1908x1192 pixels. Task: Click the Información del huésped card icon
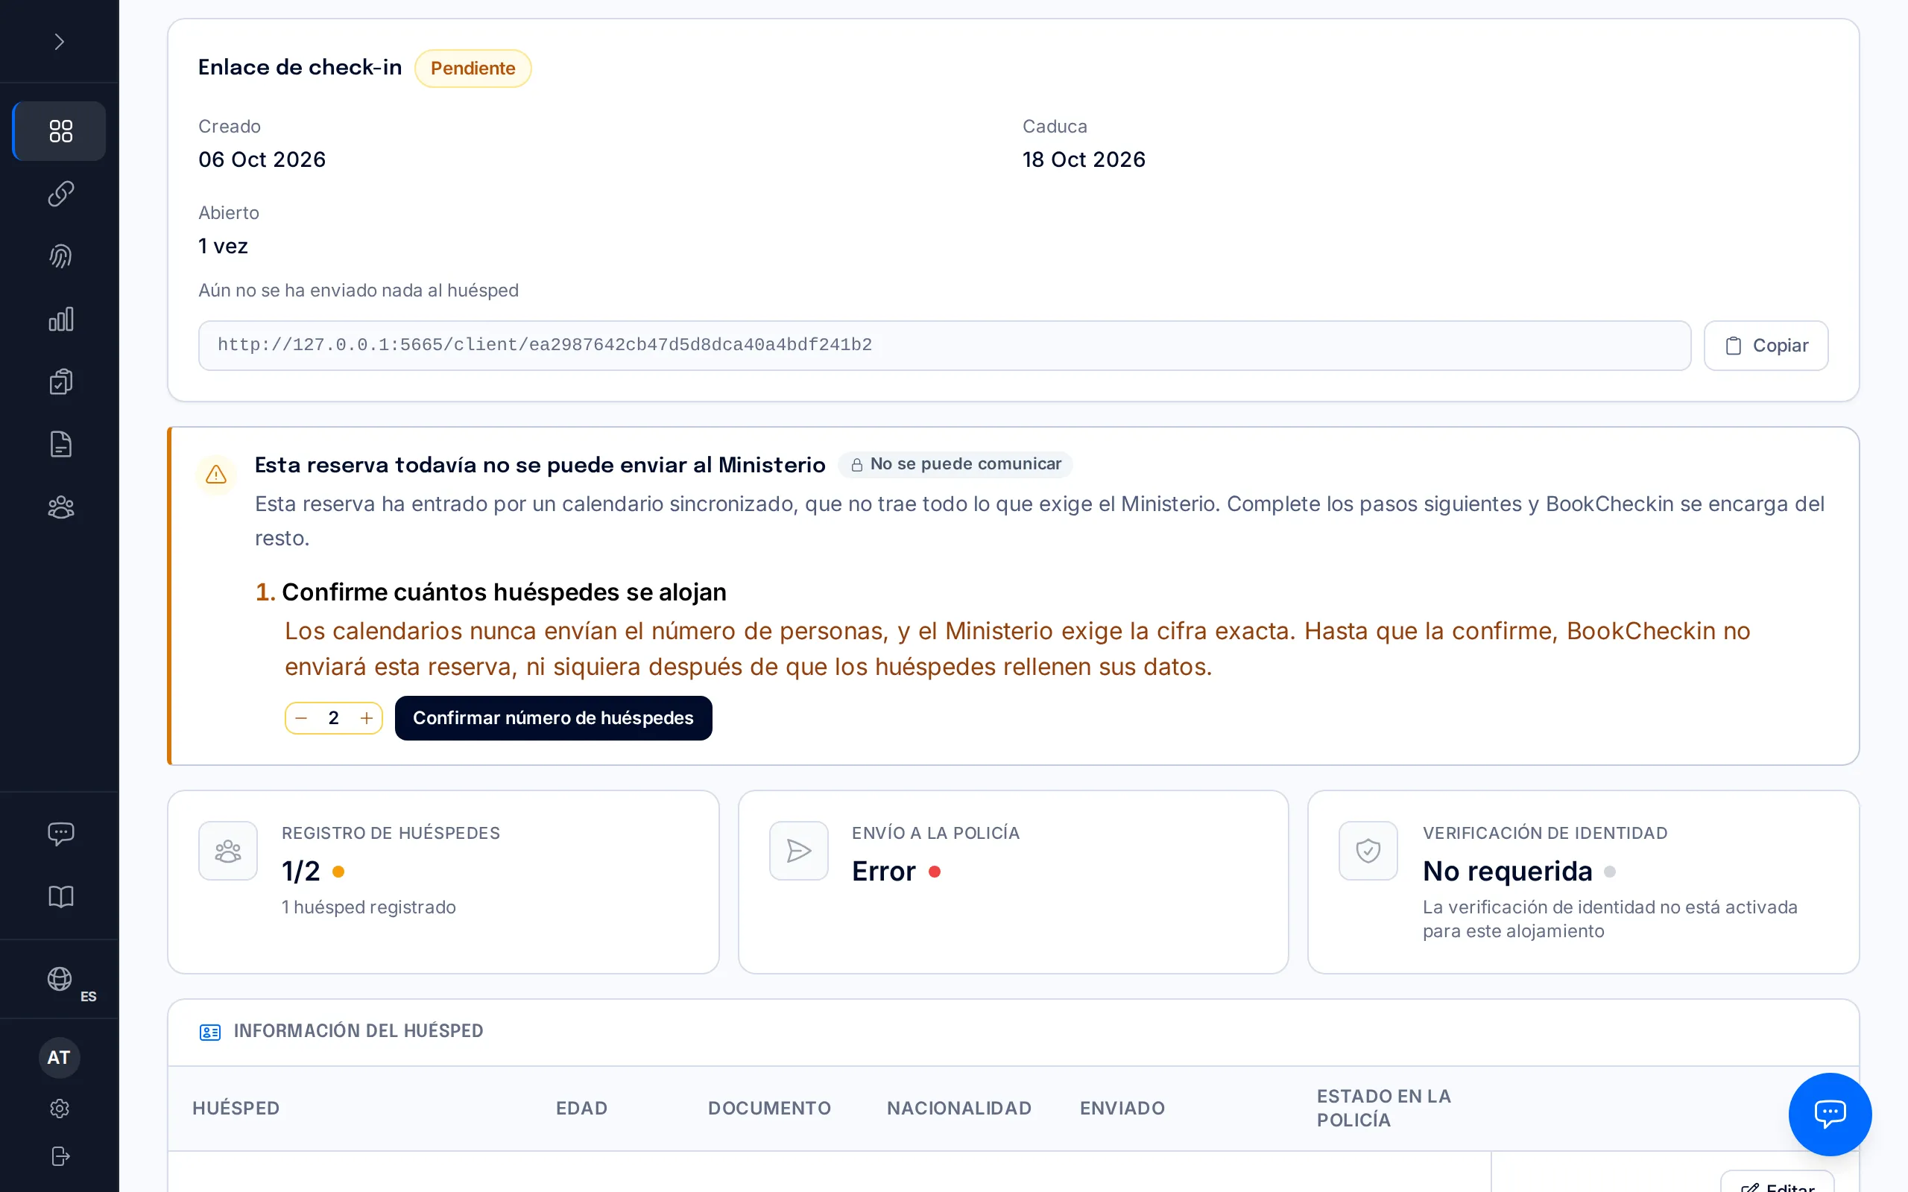click(209, 1032)
